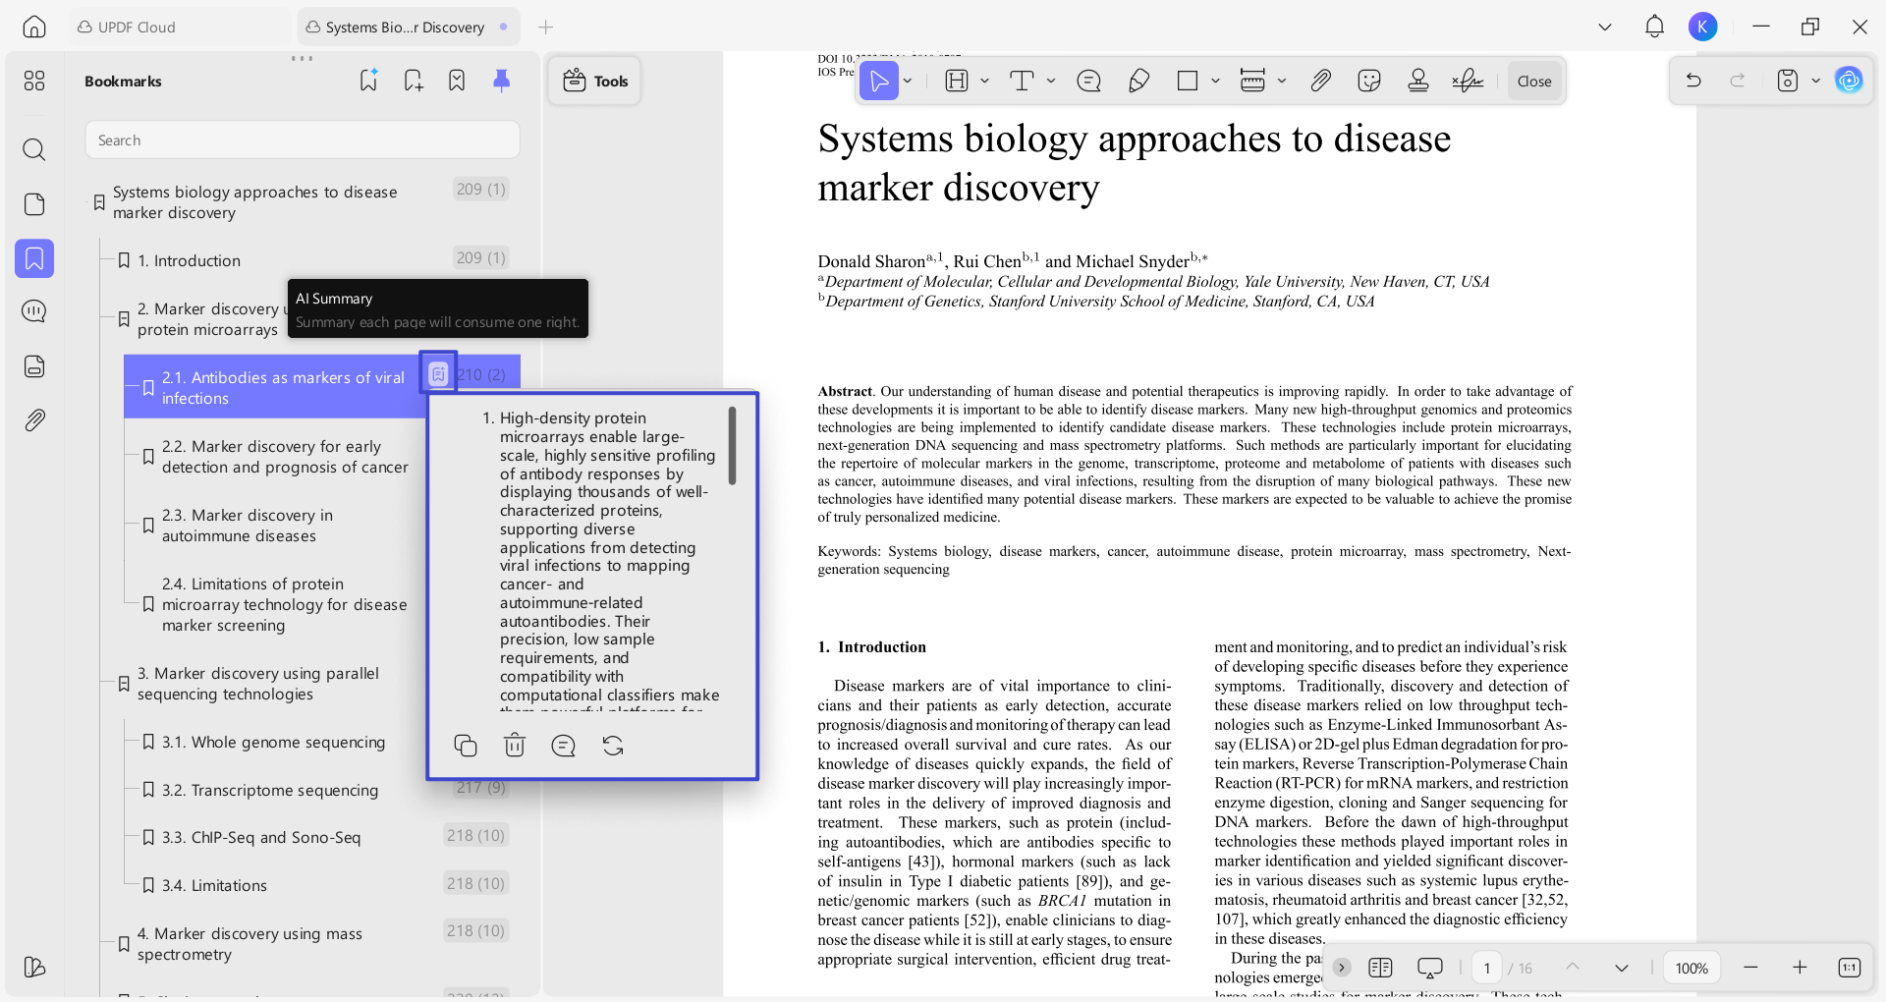Select the cursor tool in toolbar

click(879, 81)
